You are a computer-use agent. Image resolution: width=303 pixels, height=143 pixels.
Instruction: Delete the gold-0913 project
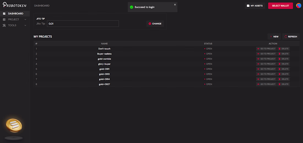283,74
